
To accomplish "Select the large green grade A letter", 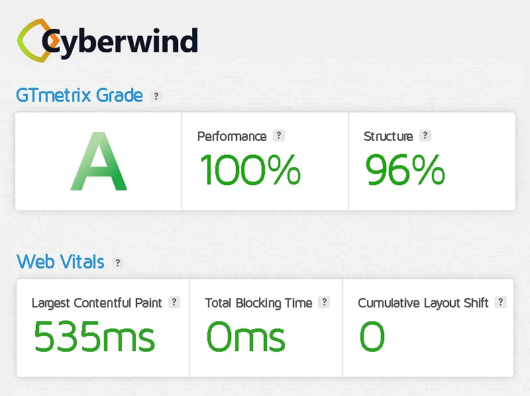I will (x=99, y=163).
